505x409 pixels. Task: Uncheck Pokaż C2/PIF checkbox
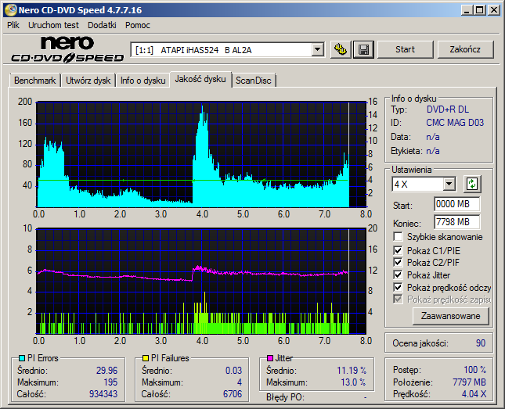click(398, 262)
